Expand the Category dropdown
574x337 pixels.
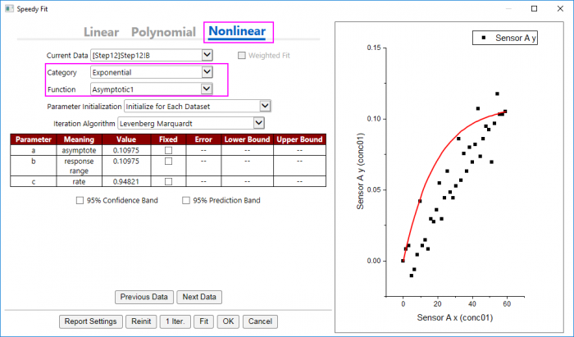coord(206,72)
